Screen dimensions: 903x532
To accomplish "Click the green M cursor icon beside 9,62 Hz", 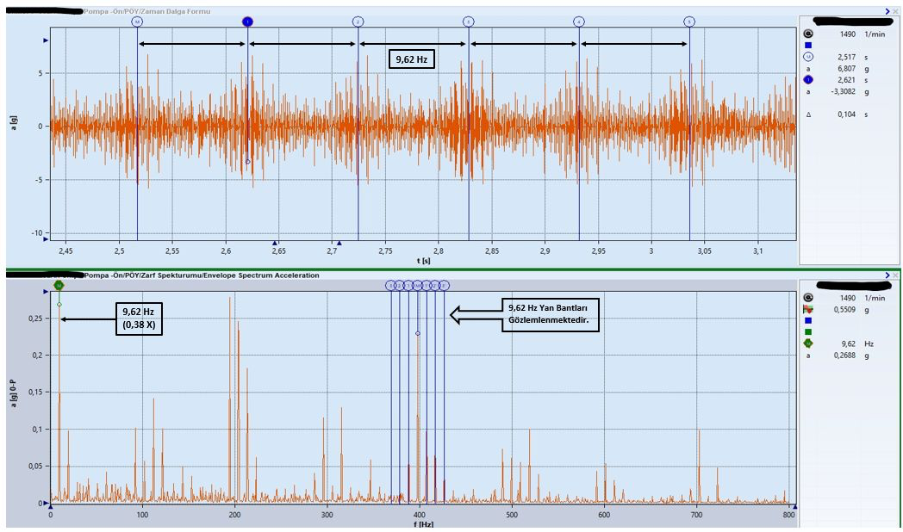I will pyautogui.click(x=808, y=343).
